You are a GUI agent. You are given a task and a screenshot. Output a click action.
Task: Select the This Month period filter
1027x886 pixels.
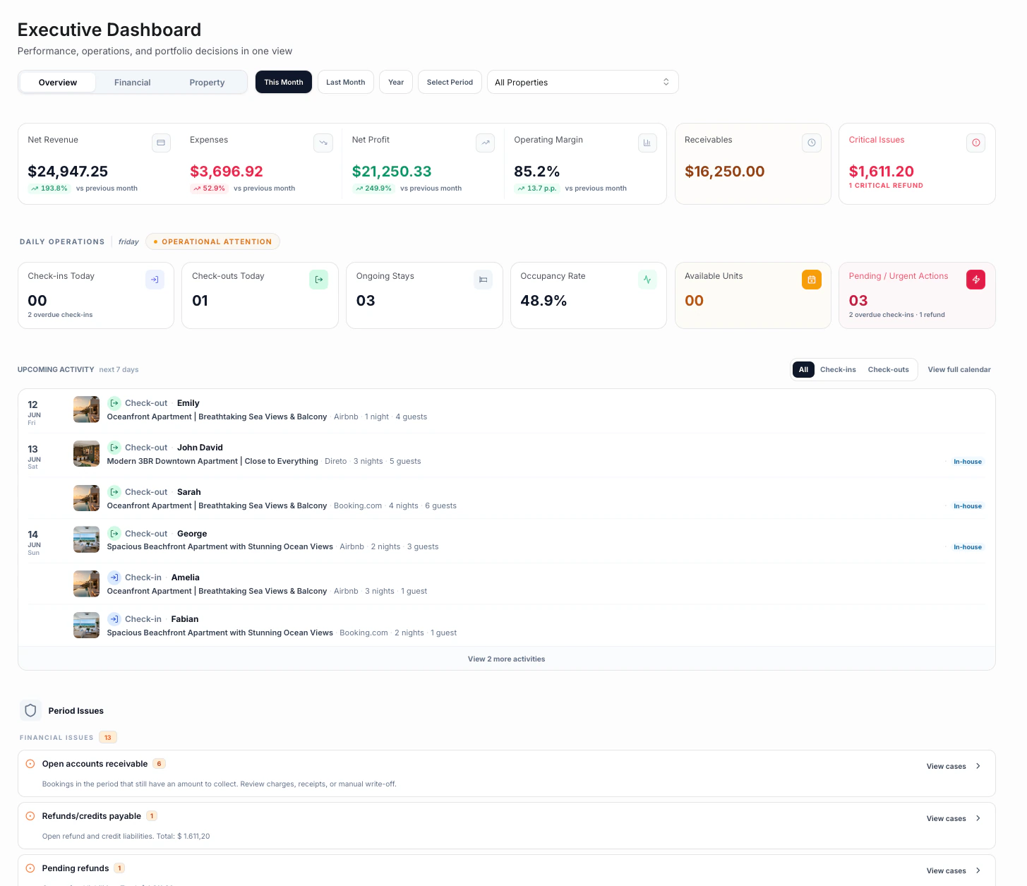284,82
